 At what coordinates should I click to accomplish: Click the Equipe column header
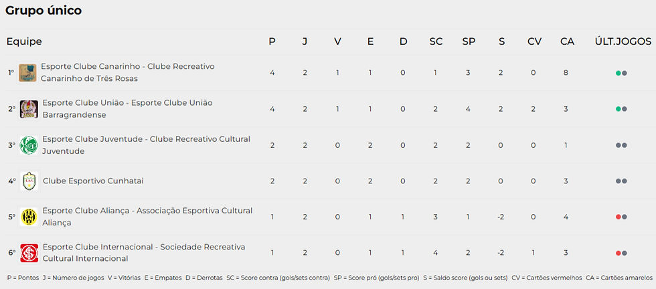[24, 41]
